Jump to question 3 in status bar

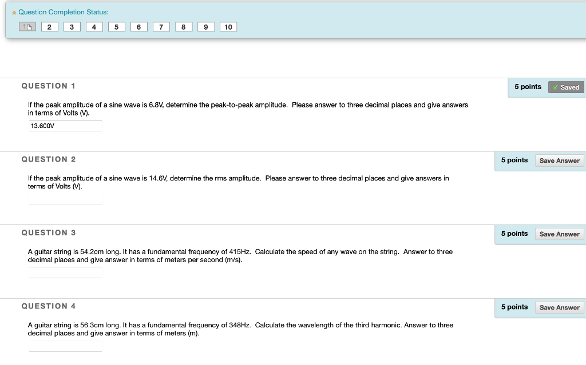pos(72,27)
